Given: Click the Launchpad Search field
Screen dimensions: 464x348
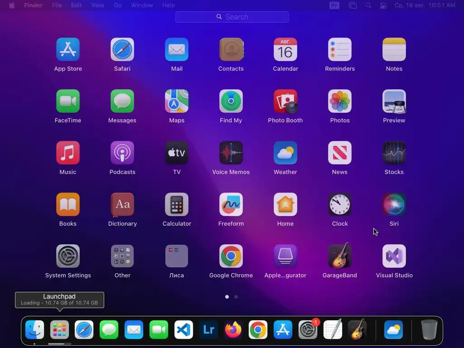Looking at the screenshot, I should 232,17.
